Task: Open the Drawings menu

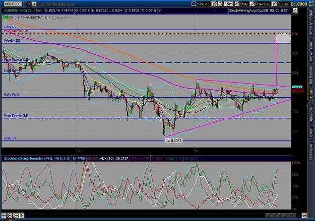Action: click(260, 4)
